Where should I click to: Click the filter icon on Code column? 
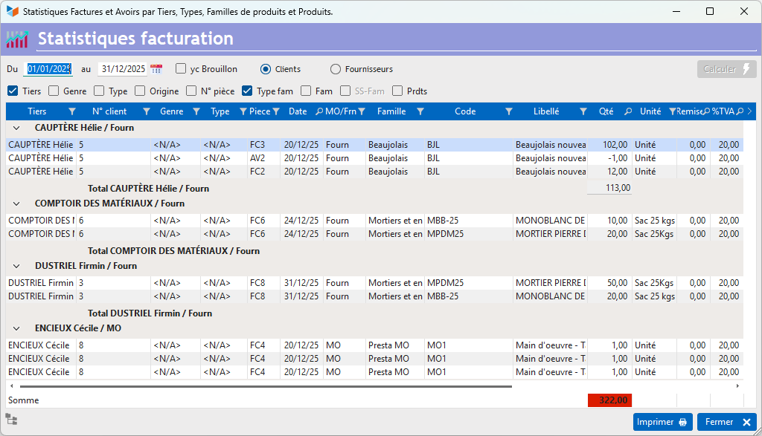pyautogui.click(x=509, y=111)
